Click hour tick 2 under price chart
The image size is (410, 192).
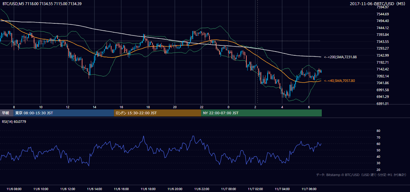pyautogui.click(x=255, y=107)
